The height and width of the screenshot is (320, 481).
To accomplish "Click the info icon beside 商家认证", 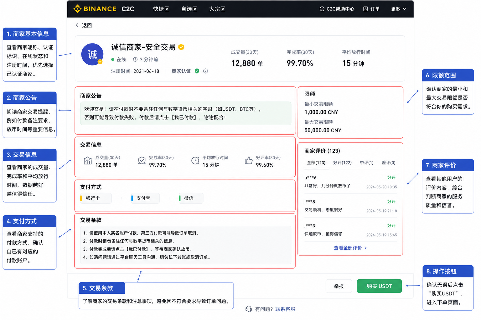I will tap(205, 71).
